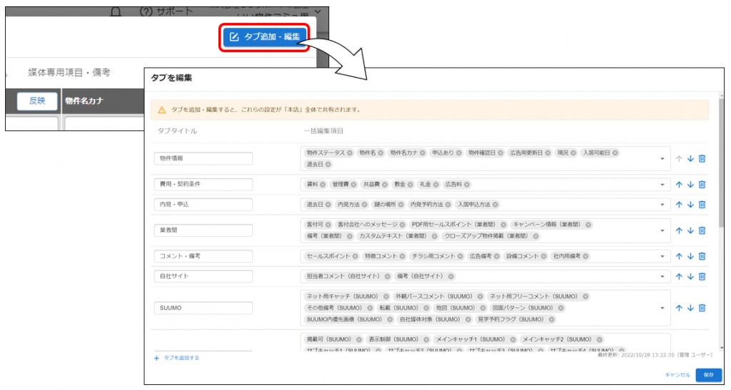Viewport: 731px width, 390px height.
Task: Remove the 広告料 chip
Action: point(467,184)
